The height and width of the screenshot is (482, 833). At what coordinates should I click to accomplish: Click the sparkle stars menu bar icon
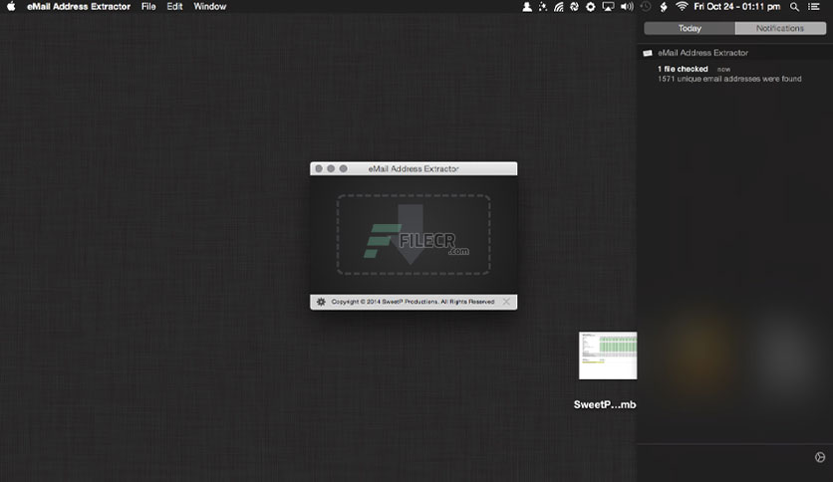pyautogui.click(x=542, y=7)
